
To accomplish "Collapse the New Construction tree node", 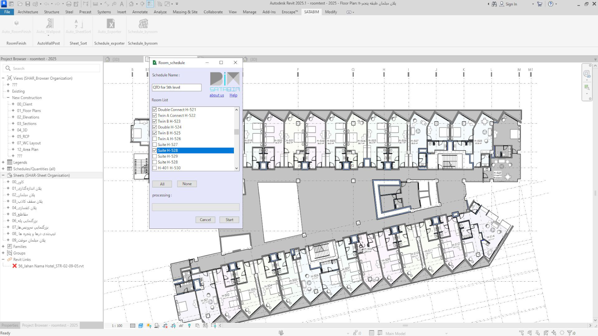I will point(8,98).
